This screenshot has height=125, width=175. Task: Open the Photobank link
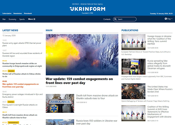coord(28,13)
